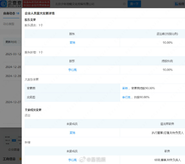Open 李行亮 link in 变更后 row
The width and height of the screenshot is (185, 164).
pyautogui.click(x=126, y=97)
